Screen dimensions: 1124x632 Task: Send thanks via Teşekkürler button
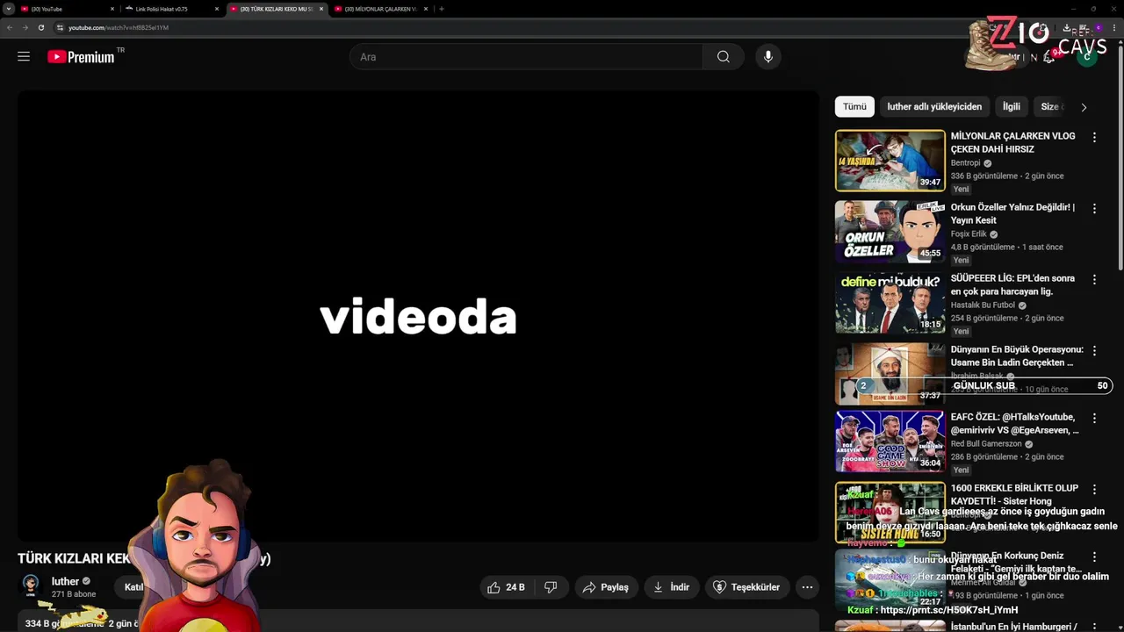point(746,587)
